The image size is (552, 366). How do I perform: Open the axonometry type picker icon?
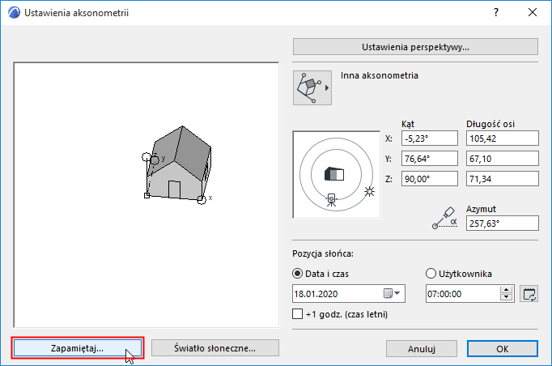pyautogui.click(x=312, y=87)
